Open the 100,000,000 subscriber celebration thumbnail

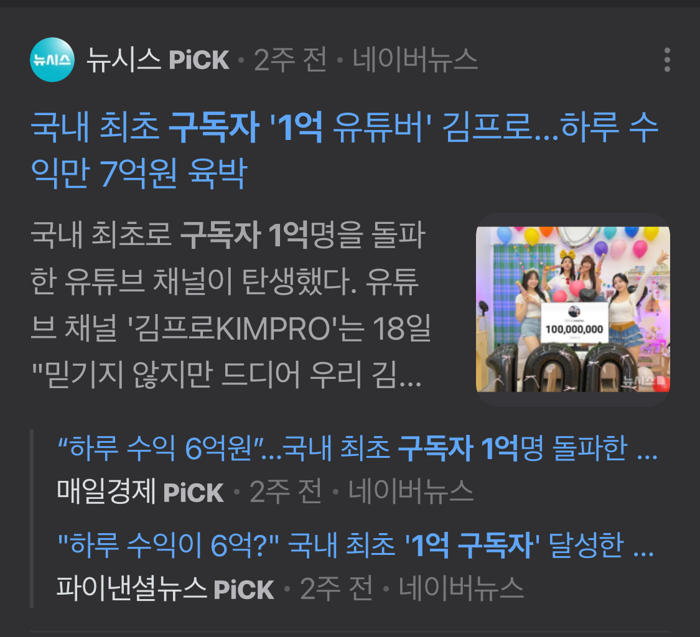coord(573,309)
